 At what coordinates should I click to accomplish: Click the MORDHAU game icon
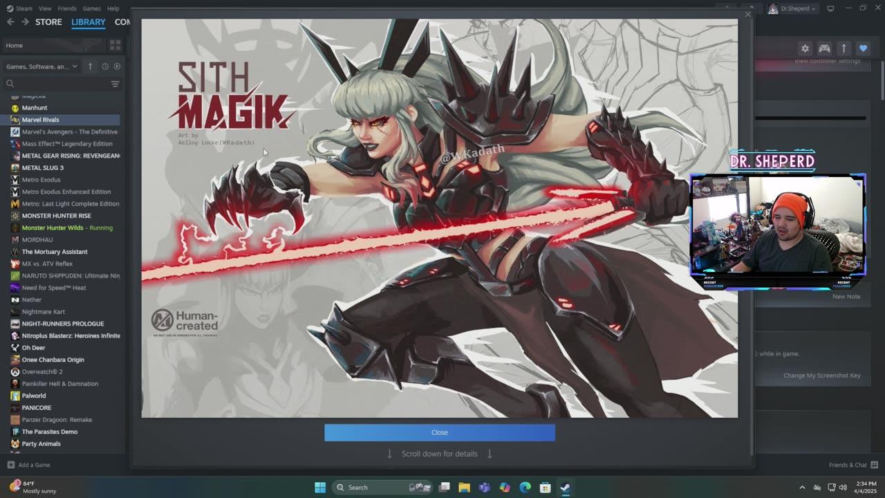click(15, 240)
